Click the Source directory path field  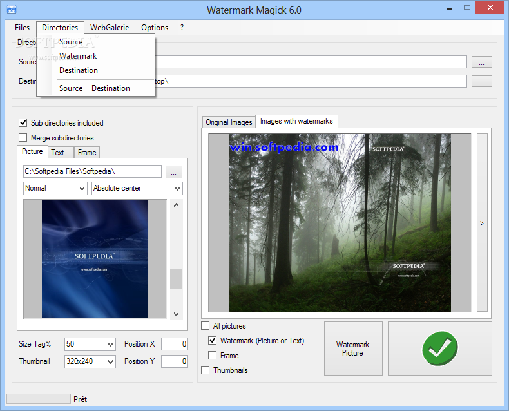[311, 62]
